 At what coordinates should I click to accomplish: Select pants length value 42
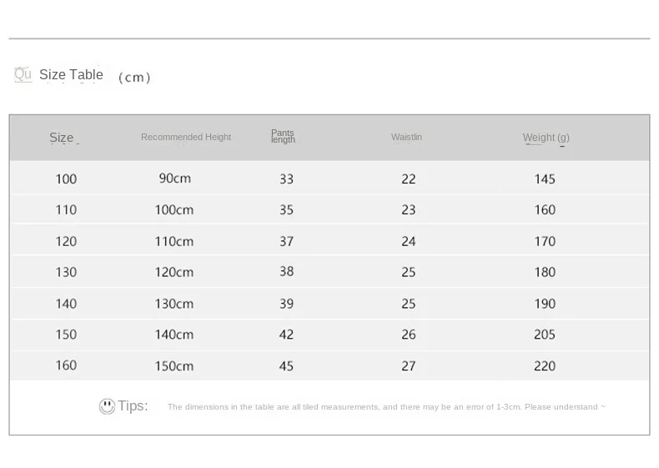pos(286,335)
